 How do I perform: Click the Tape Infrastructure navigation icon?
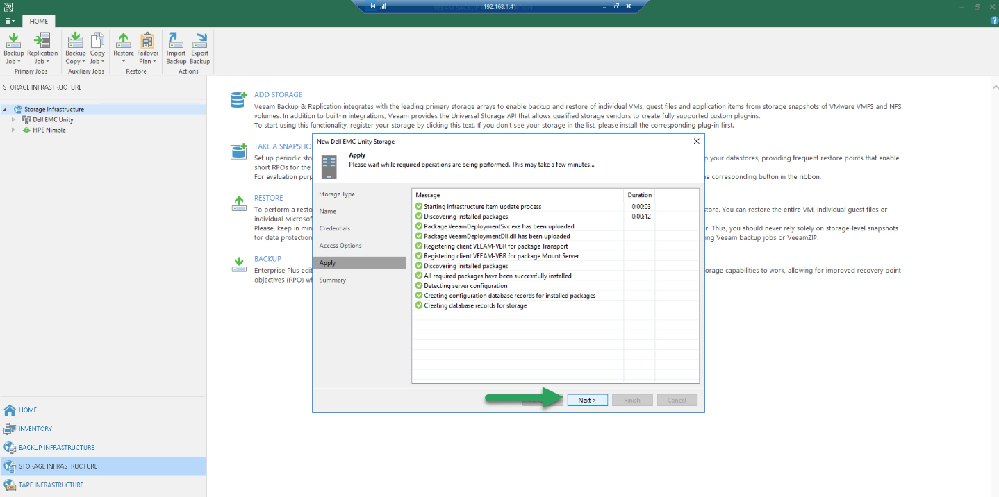(x=10, y=485)
